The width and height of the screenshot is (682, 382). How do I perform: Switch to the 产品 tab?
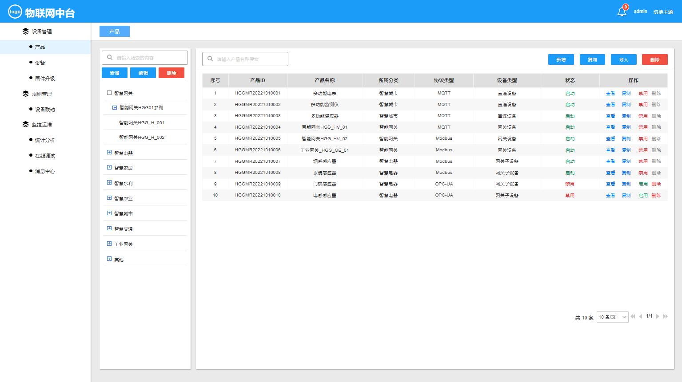click(114, 31)
